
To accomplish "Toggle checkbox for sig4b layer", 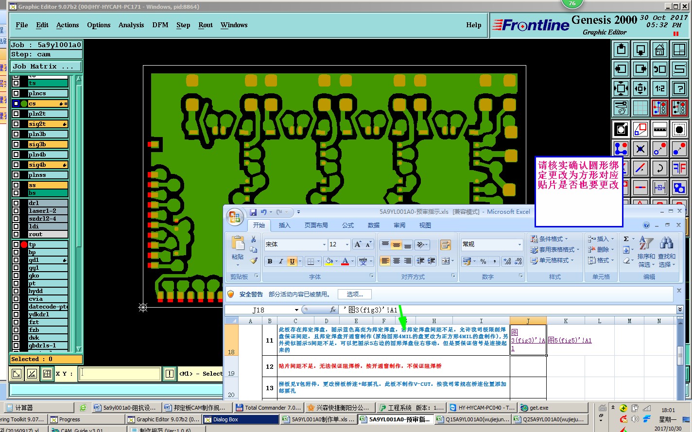I will tap(16, 165).
